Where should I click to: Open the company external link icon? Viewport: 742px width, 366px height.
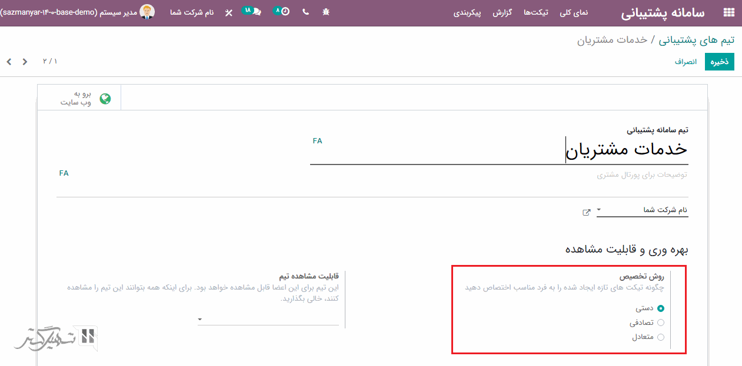tap(586, 212)
